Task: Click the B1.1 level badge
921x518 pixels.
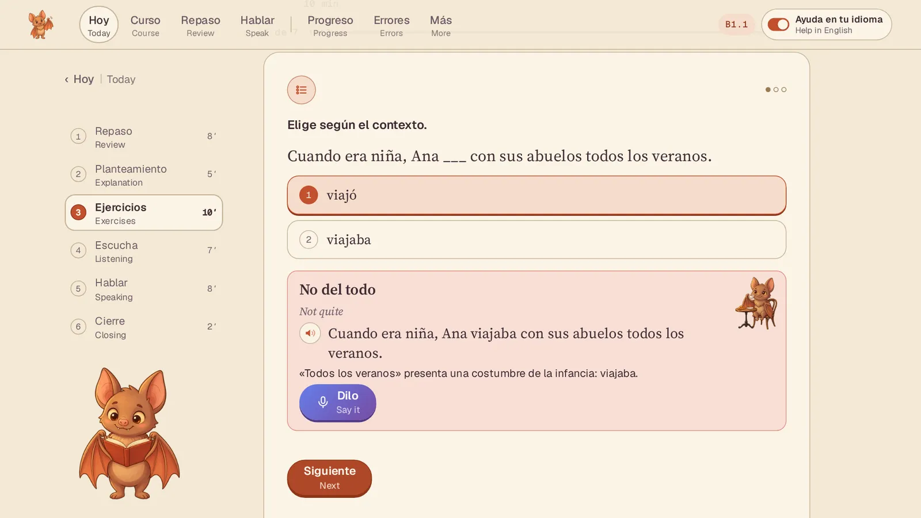Action: tap(736, 25)
